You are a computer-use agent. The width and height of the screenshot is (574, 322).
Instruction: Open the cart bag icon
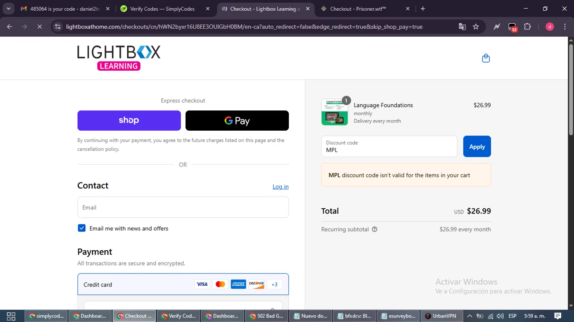tap(486, 58)
